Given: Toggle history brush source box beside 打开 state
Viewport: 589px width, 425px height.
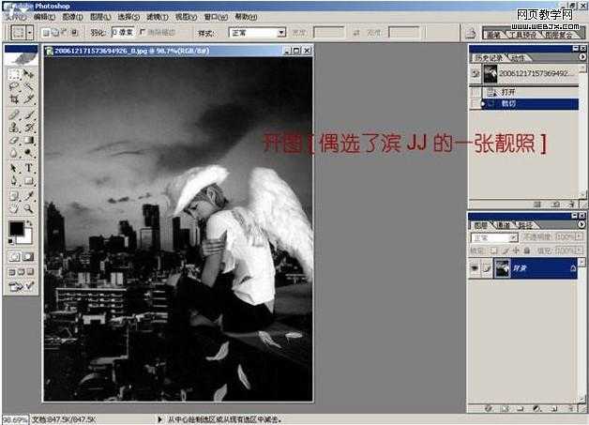Looking at the screenshot, I should click(476, 92).
